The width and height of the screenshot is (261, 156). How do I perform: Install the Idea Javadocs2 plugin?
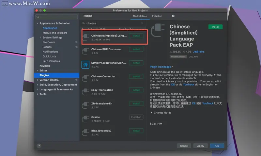click(x=136, y=131)
